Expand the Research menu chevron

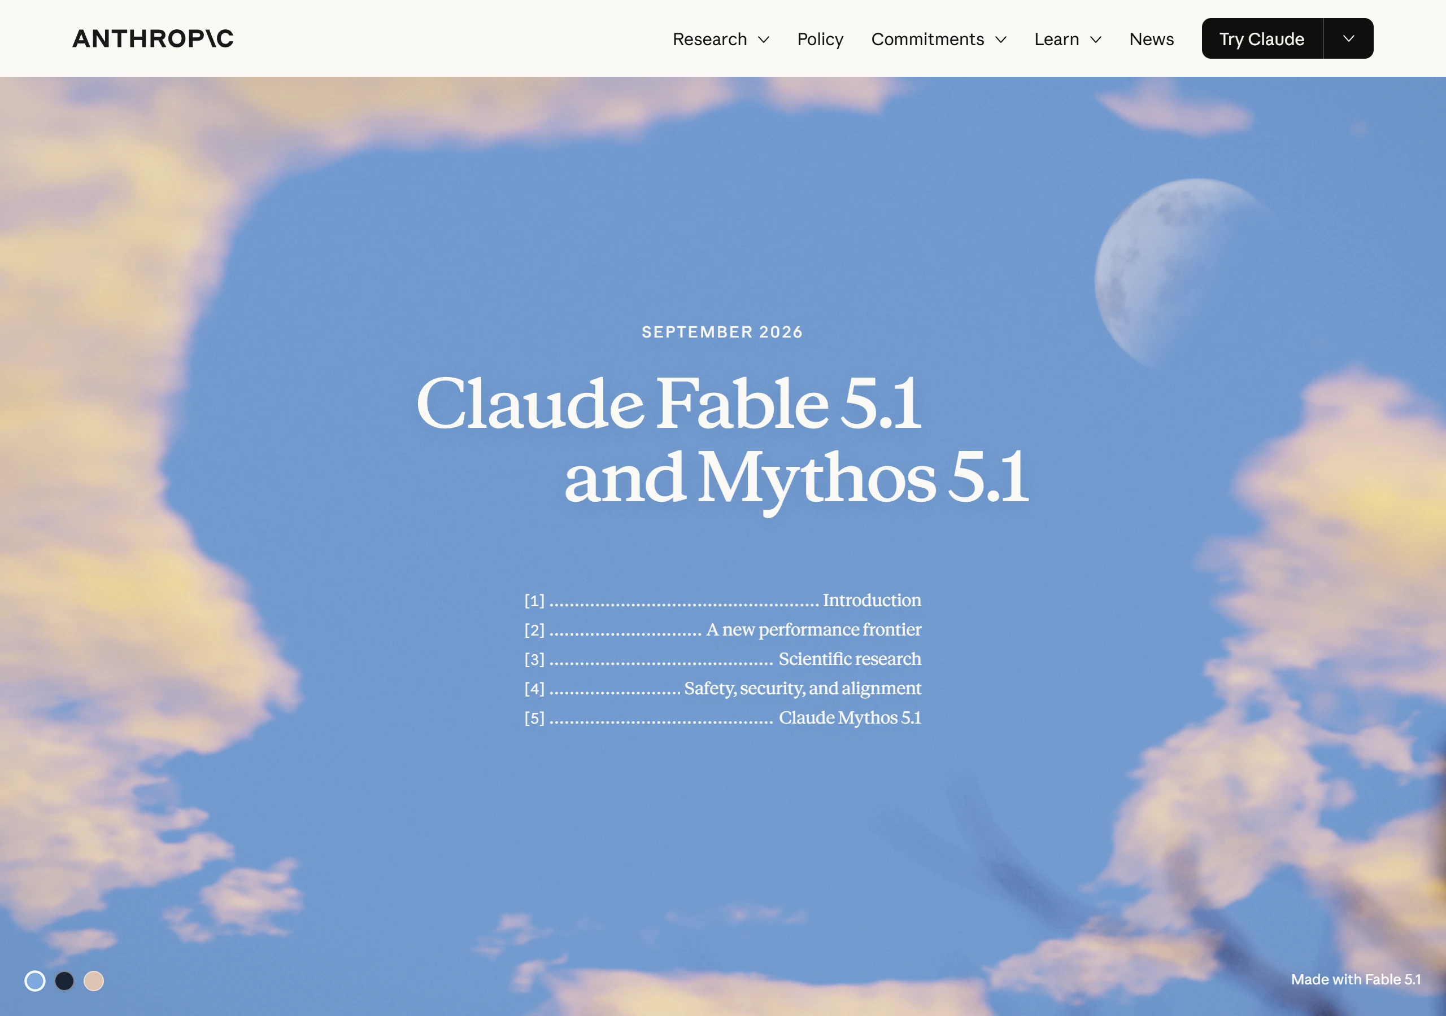[x=763, y=40]
